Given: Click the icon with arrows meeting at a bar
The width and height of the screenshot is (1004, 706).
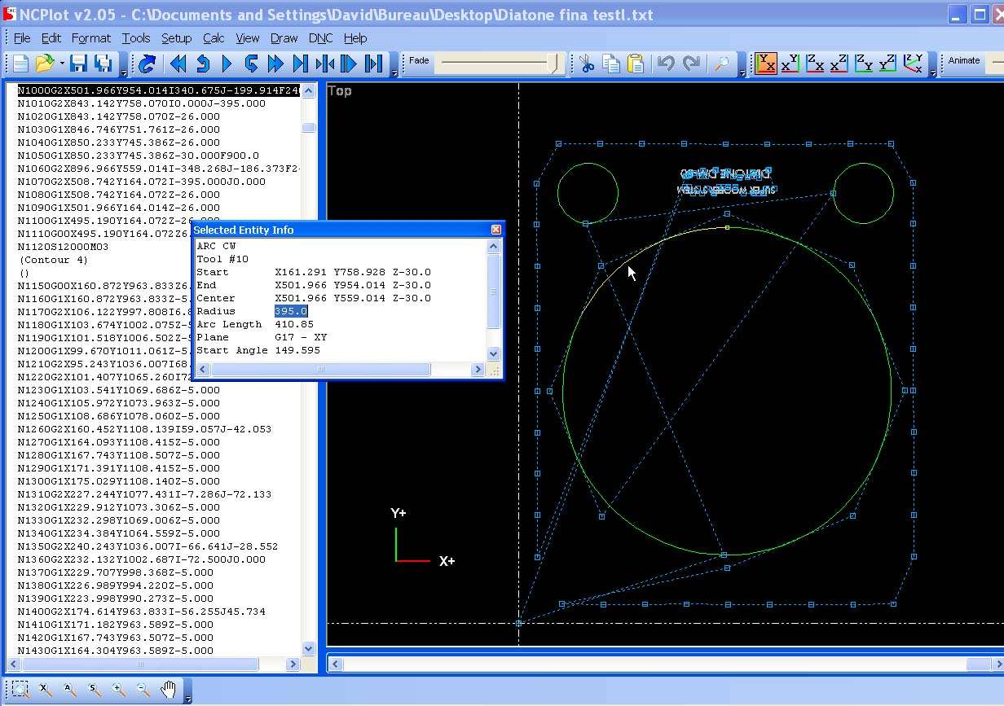Looking at the screenshot, I should pyautogui.click(x=325, y=64).
